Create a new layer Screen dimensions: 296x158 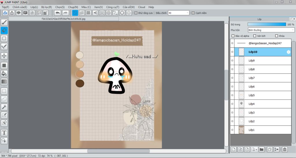coord(234,150)
